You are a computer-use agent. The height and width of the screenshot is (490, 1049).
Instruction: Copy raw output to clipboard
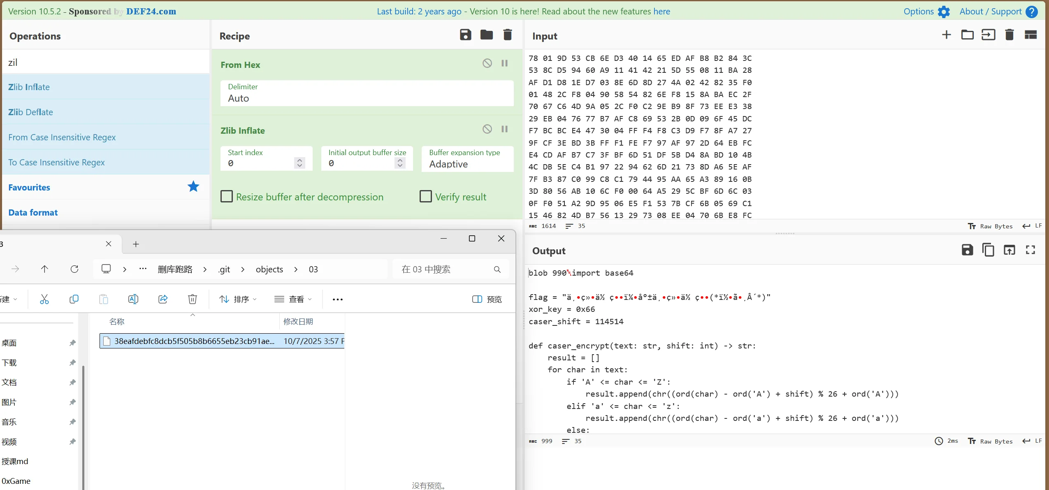coord(988,250)
